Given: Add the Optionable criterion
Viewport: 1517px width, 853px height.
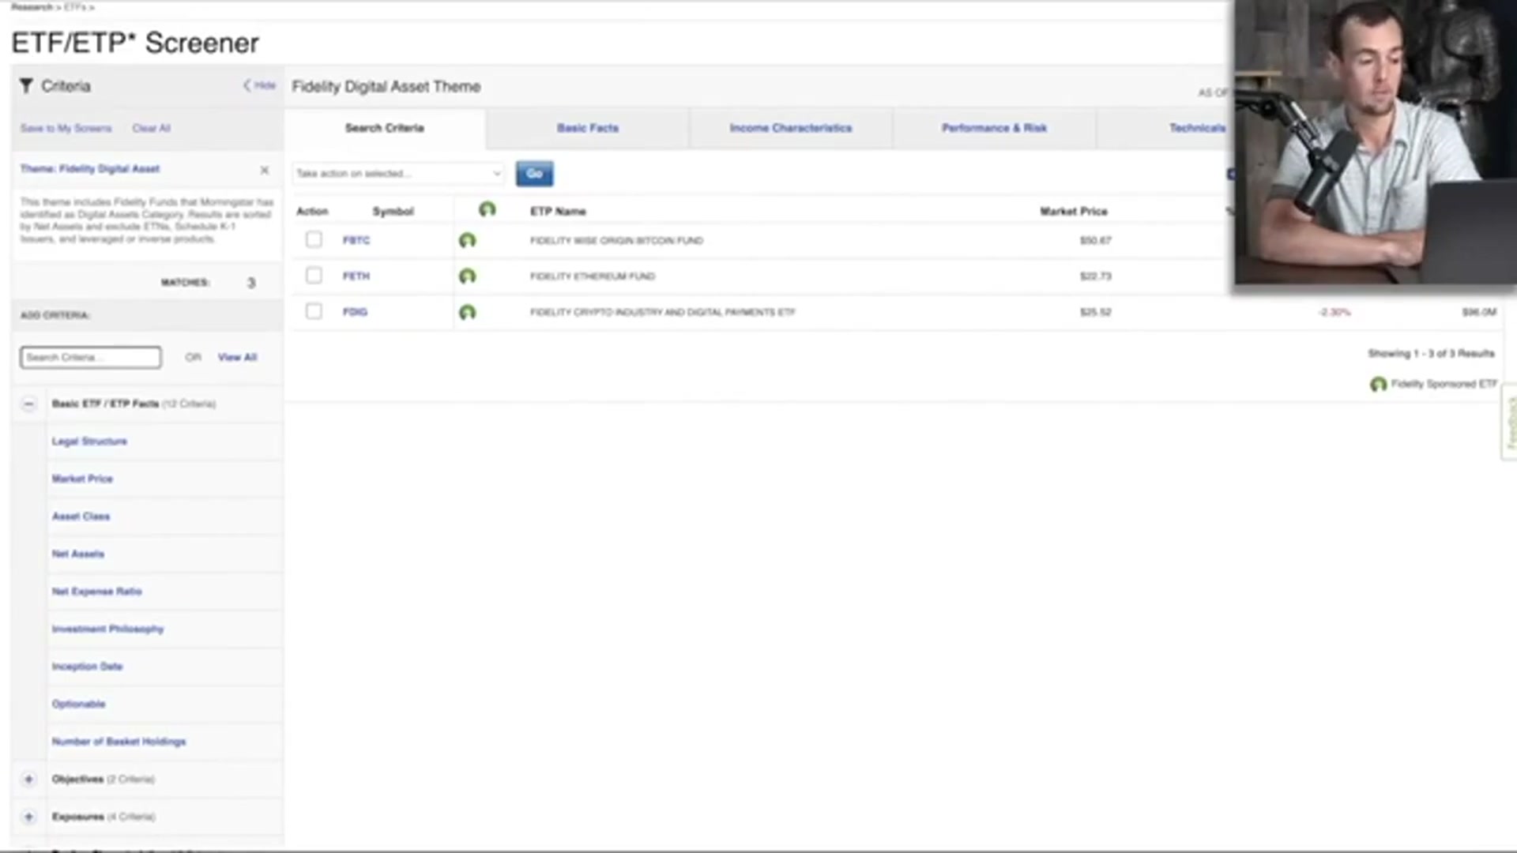Looking at the screenshot, I should click(x=78, y=705).
